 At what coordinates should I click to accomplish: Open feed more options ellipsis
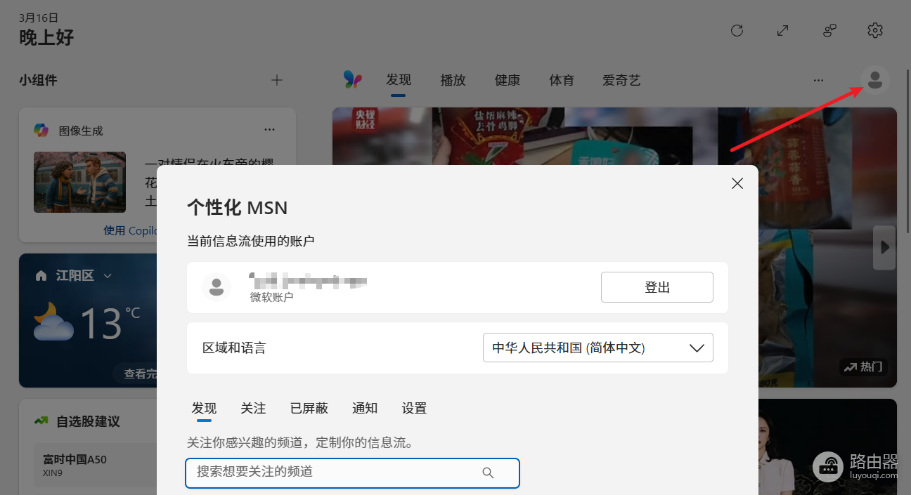pos(818,80)
